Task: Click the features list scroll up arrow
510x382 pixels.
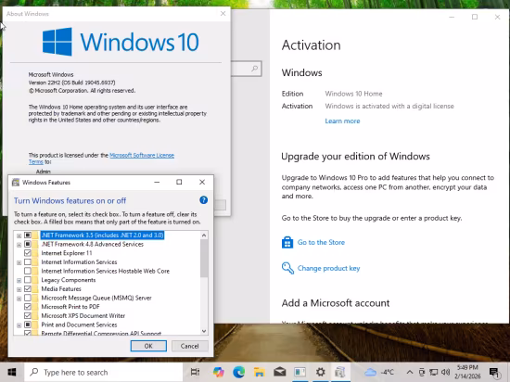Action: pos(204,236)
